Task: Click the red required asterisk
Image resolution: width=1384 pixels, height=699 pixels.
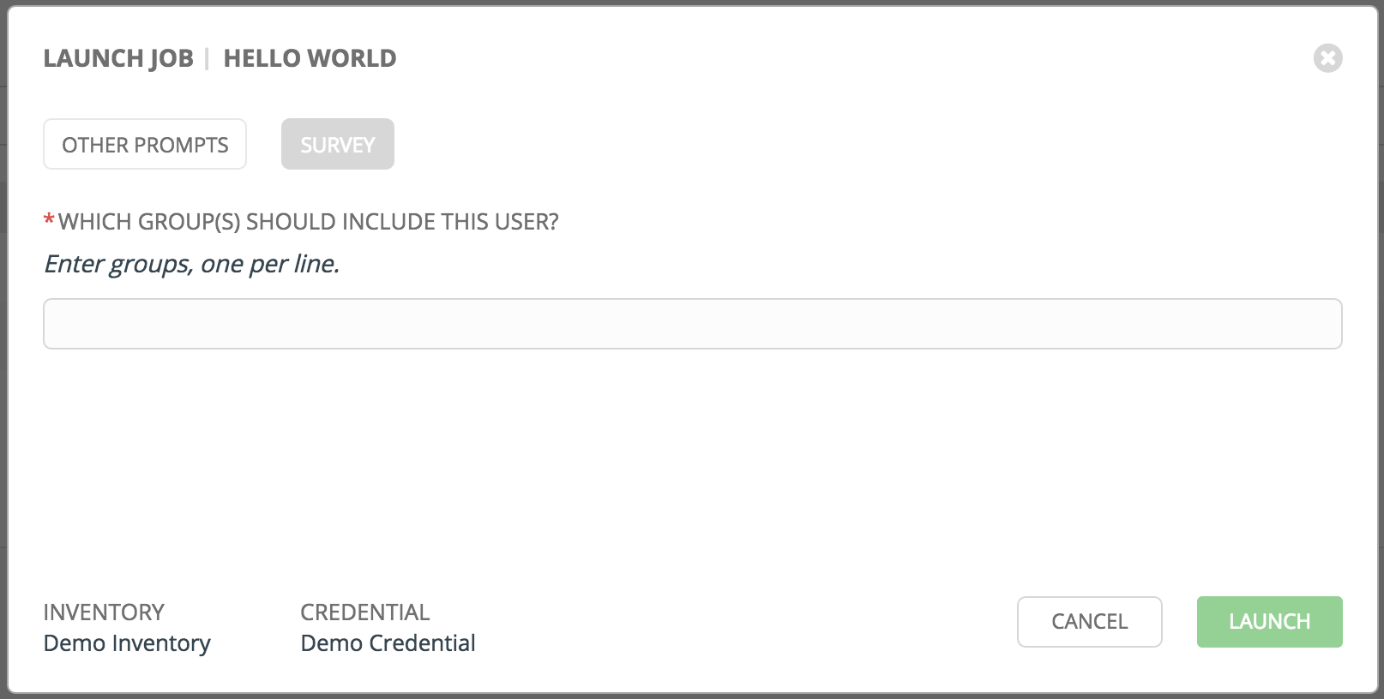Action: [49, 221]
